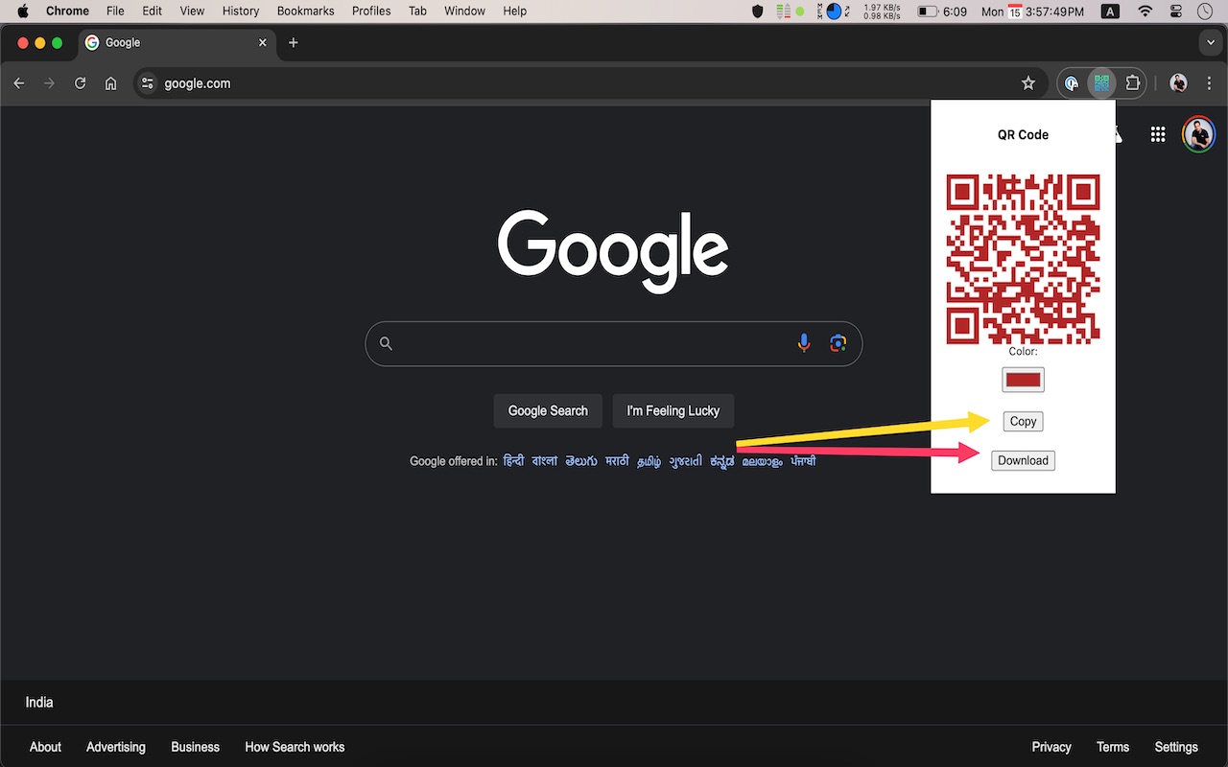Open the Help menu
Image resolution: width=1228 pixels, height=767 pixels.
coord(515,12)
